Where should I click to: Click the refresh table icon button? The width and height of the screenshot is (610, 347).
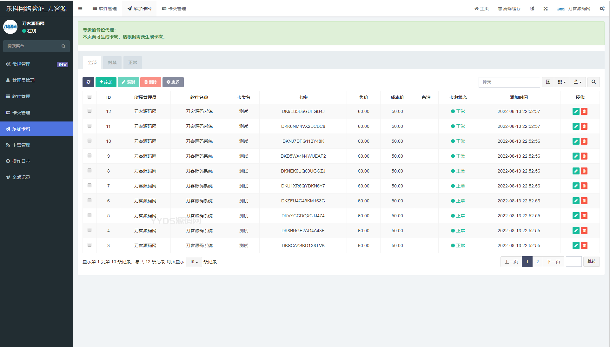click(88, 82)
